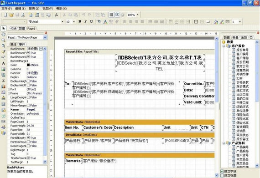Screen dimensions: 260x178
Task: Toggle the show grid icon
Action: click(x=111, y=15)
